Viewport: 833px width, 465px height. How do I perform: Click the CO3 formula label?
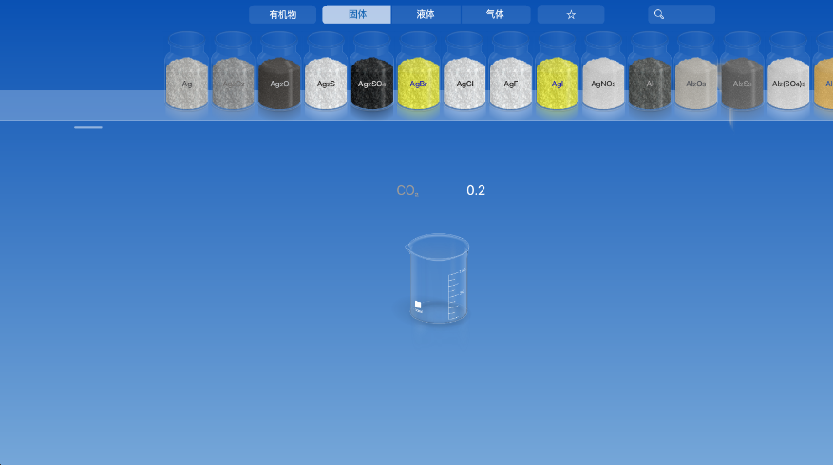(407, 191)
